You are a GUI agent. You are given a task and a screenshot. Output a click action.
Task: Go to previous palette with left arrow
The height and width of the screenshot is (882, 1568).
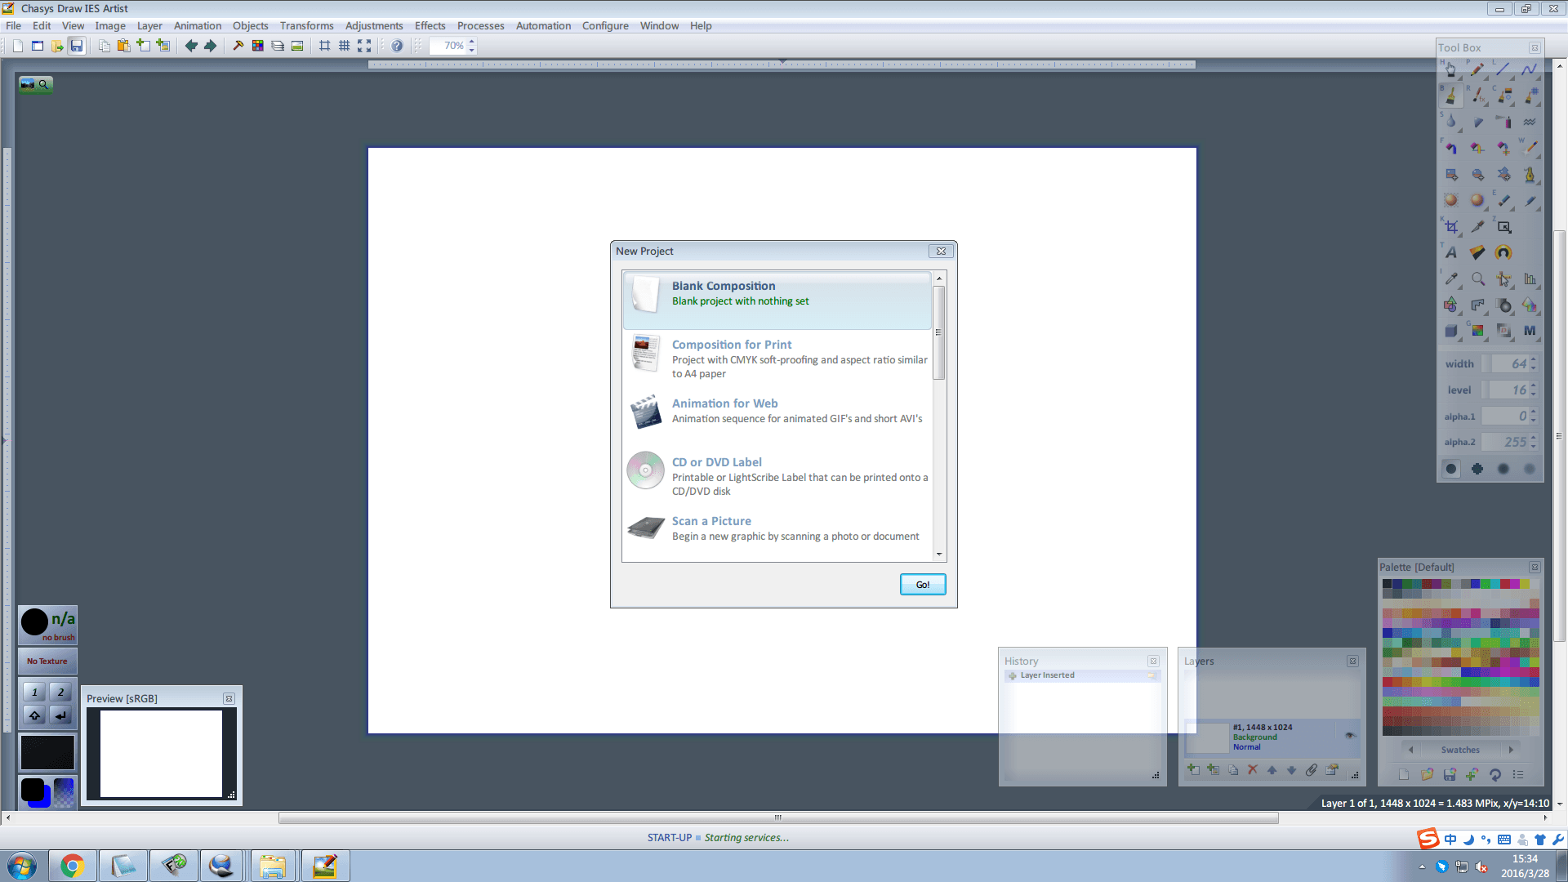coord(1410,750)
